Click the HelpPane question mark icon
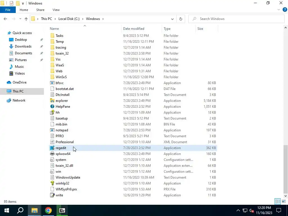The width and height of the screenshot is (288, 216). 52,107
